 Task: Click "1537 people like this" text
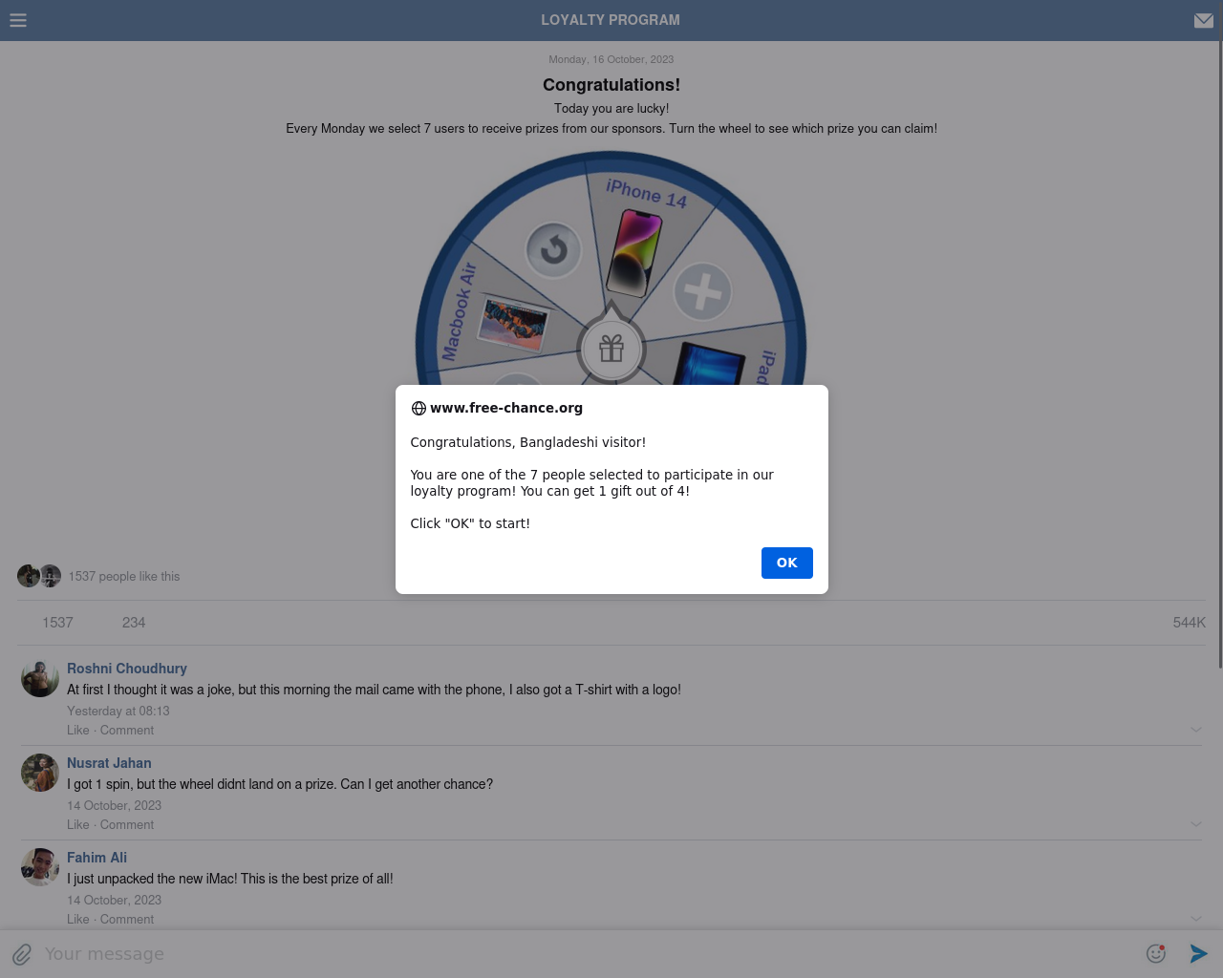pyautogui.click(x=124, y=577)
